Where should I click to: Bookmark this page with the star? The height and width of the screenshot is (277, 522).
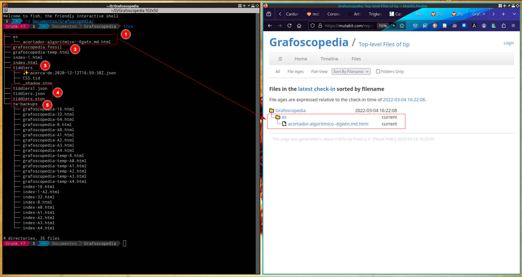402,26
